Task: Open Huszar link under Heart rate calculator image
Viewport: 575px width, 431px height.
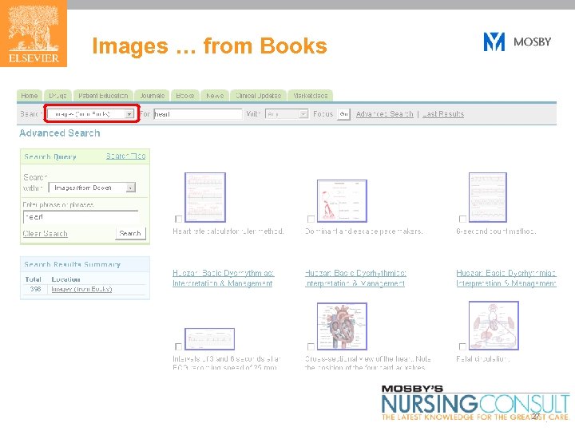Action: tap(224, 279)
